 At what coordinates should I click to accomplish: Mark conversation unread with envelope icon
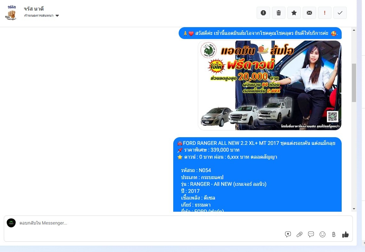[x=309, y=13]
